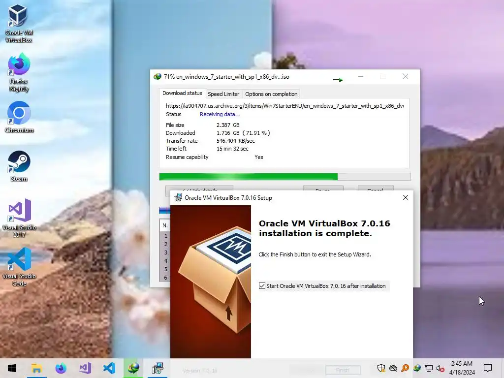Click the IDM download window title text
This screenshot has width=504, height=378.
click(x=226, y=76)
